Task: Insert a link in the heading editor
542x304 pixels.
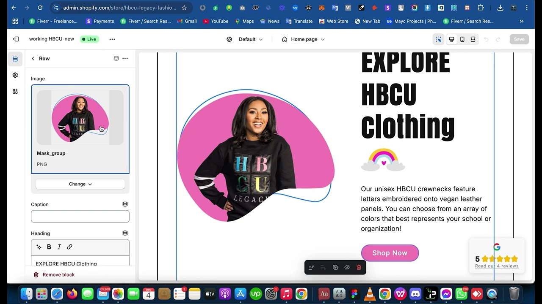Action: 69,247
